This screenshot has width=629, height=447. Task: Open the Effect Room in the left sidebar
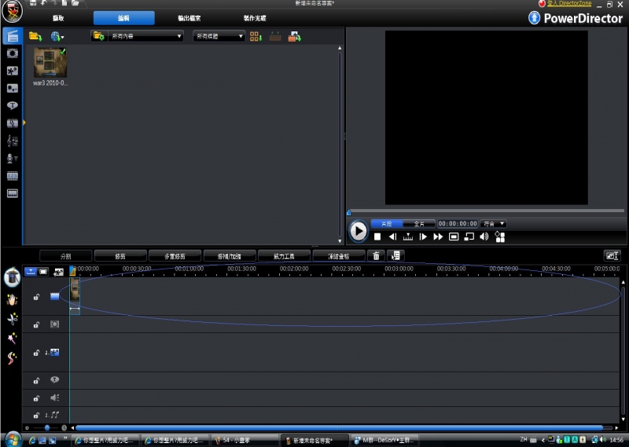click(12, 53)
